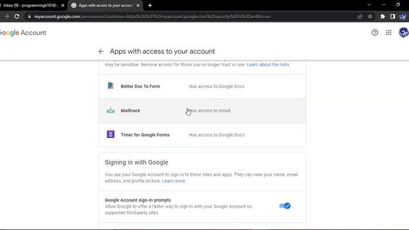The width and height of the screenshot is (409, 230).
Task: Open the Learn about the risks link
Action: pyautogui.click(x=268, y=65)
